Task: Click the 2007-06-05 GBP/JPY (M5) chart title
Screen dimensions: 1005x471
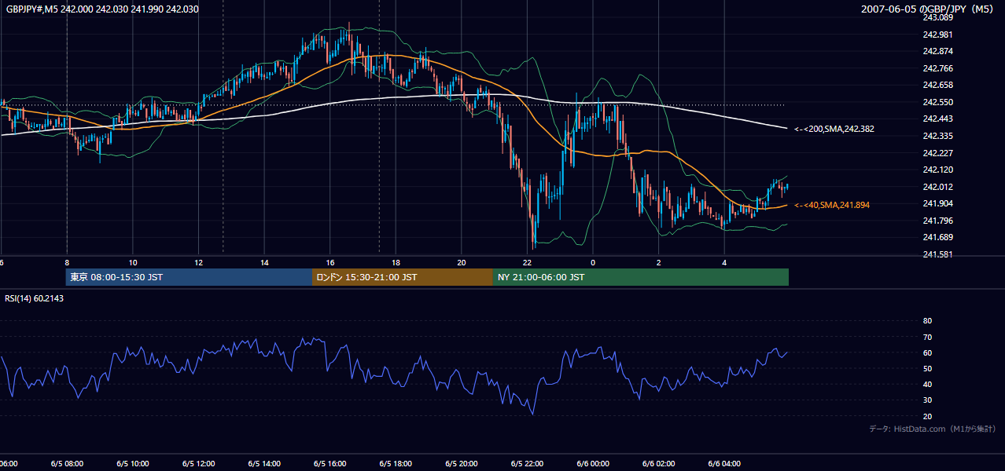Action: coord(929,9)
